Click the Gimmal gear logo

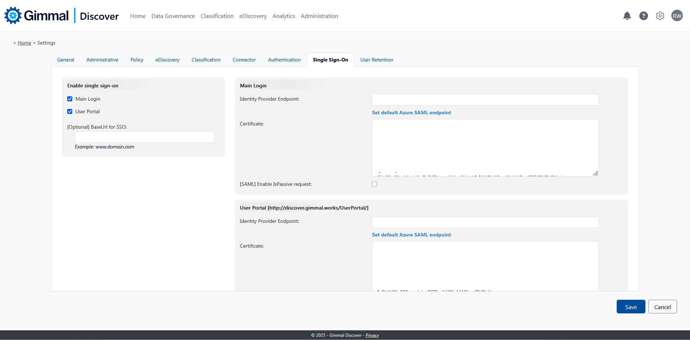point(13,15)
